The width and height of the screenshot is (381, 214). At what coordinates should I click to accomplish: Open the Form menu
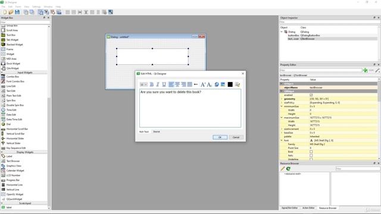(18, 7)
